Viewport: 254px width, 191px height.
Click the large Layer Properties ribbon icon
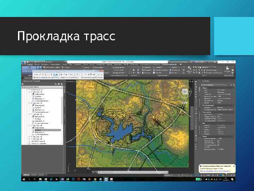tap(189, 69)
